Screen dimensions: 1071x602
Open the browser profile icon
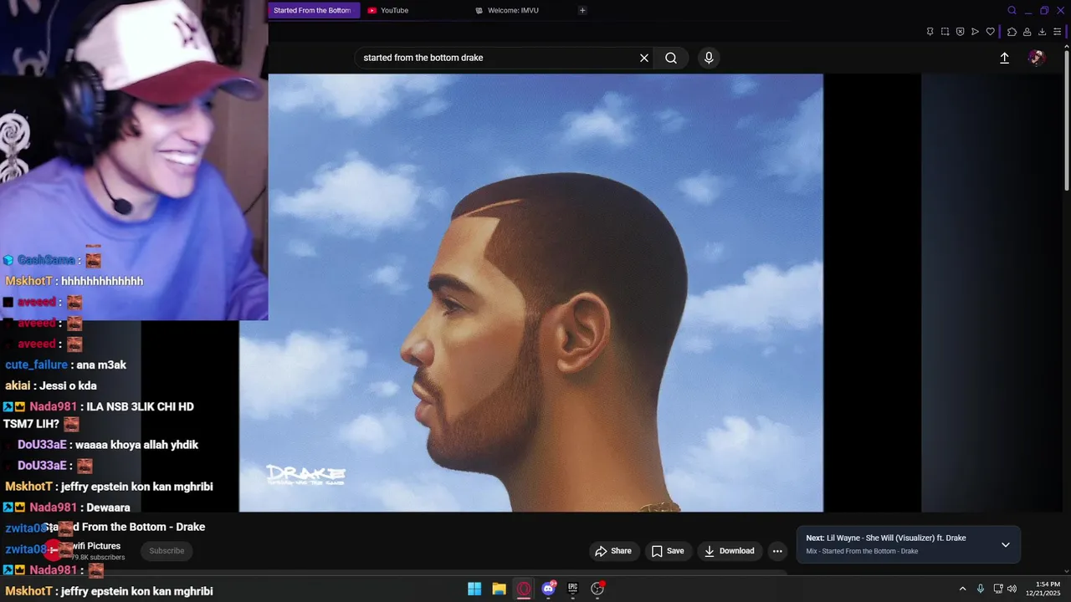pos(1027,32)
